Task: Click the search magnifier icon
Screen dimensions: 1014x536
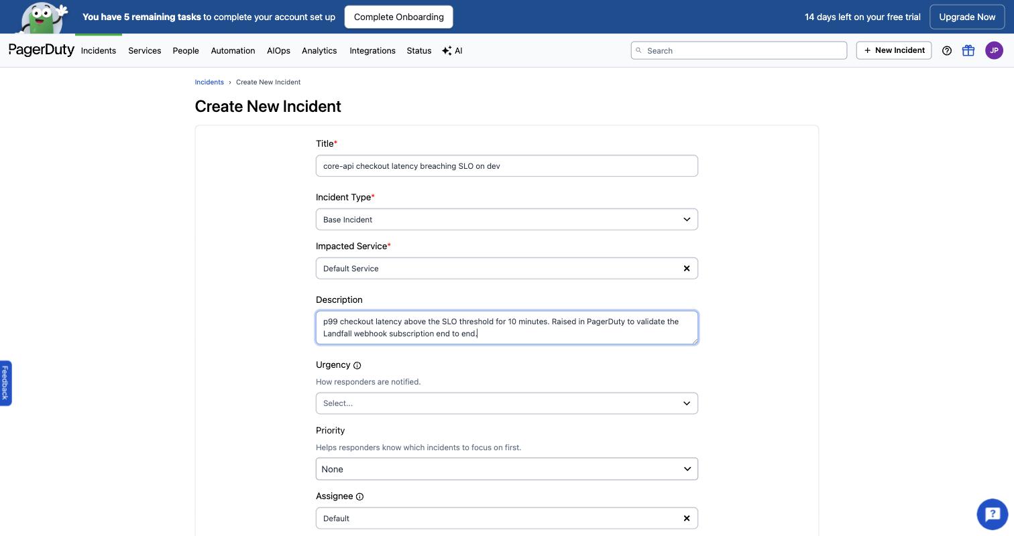Action: tap(639, 50)
